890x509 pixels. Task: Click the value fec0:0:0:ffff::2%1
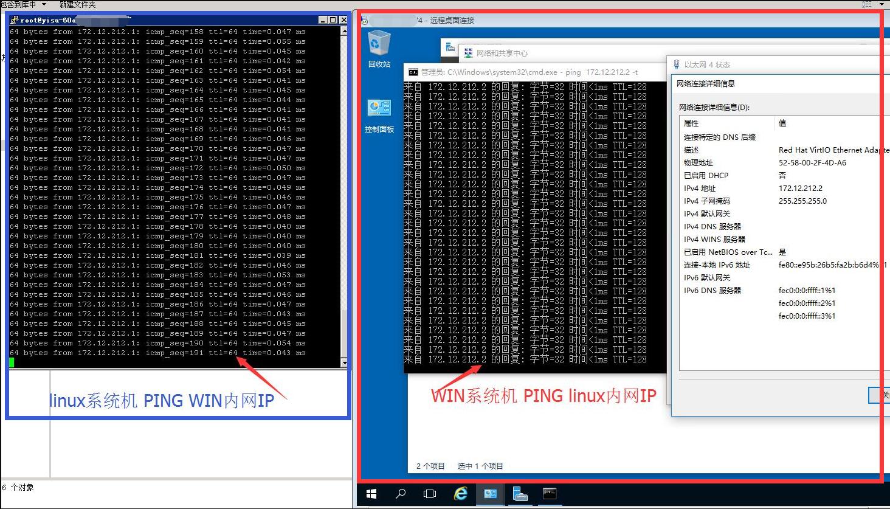807,303
